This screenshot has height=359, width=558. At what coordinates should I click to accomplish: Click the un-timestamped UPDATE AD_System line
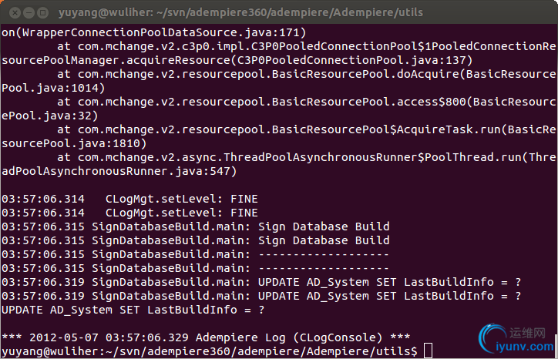[133, 310]
